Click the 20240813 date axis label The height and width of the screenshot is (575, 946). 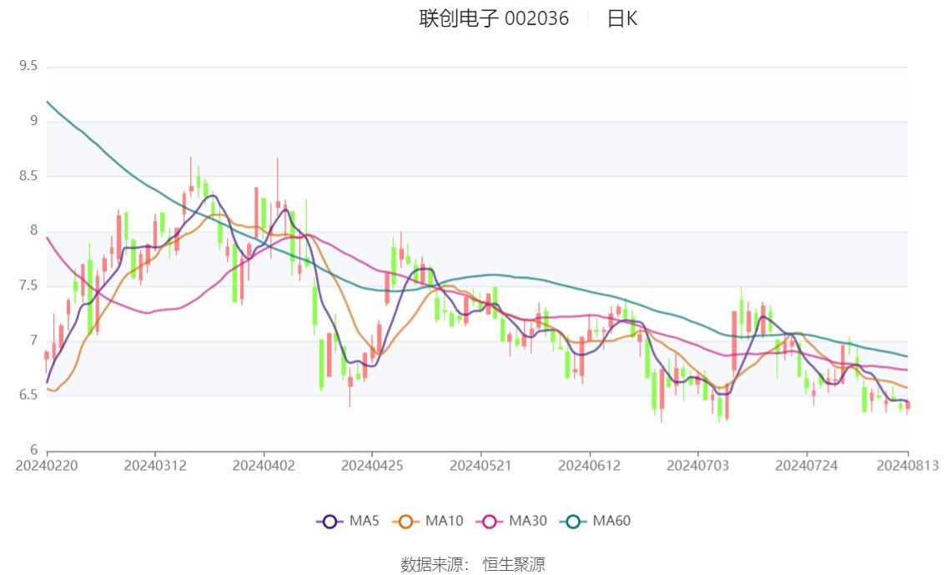[x=908, y=466]
